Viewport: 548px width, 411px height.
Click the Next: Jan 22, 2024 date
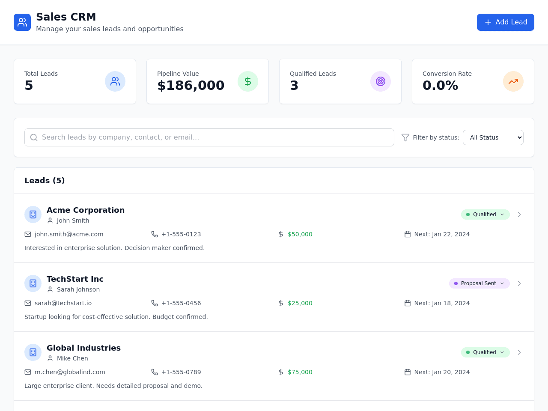pyautogui.click(x=442, y=234)
